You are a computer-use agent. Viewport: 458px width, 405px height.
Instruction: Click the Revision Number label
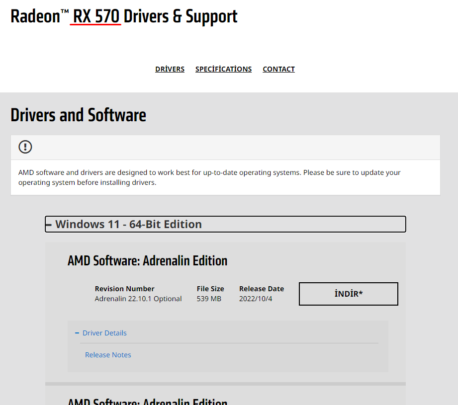click(x=124, y=289)
